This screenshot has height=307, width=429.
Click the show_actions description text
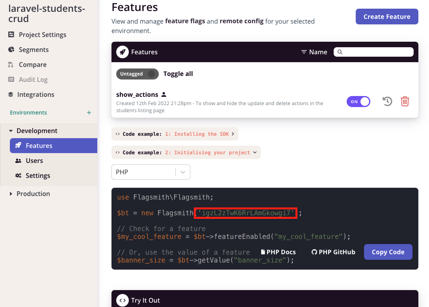[220, 107]
